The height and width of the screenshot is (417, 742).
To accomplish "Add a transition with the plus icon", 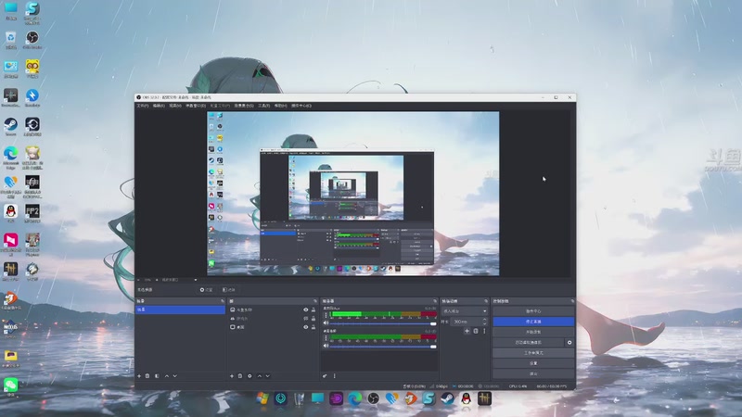I will pos(467,331).
